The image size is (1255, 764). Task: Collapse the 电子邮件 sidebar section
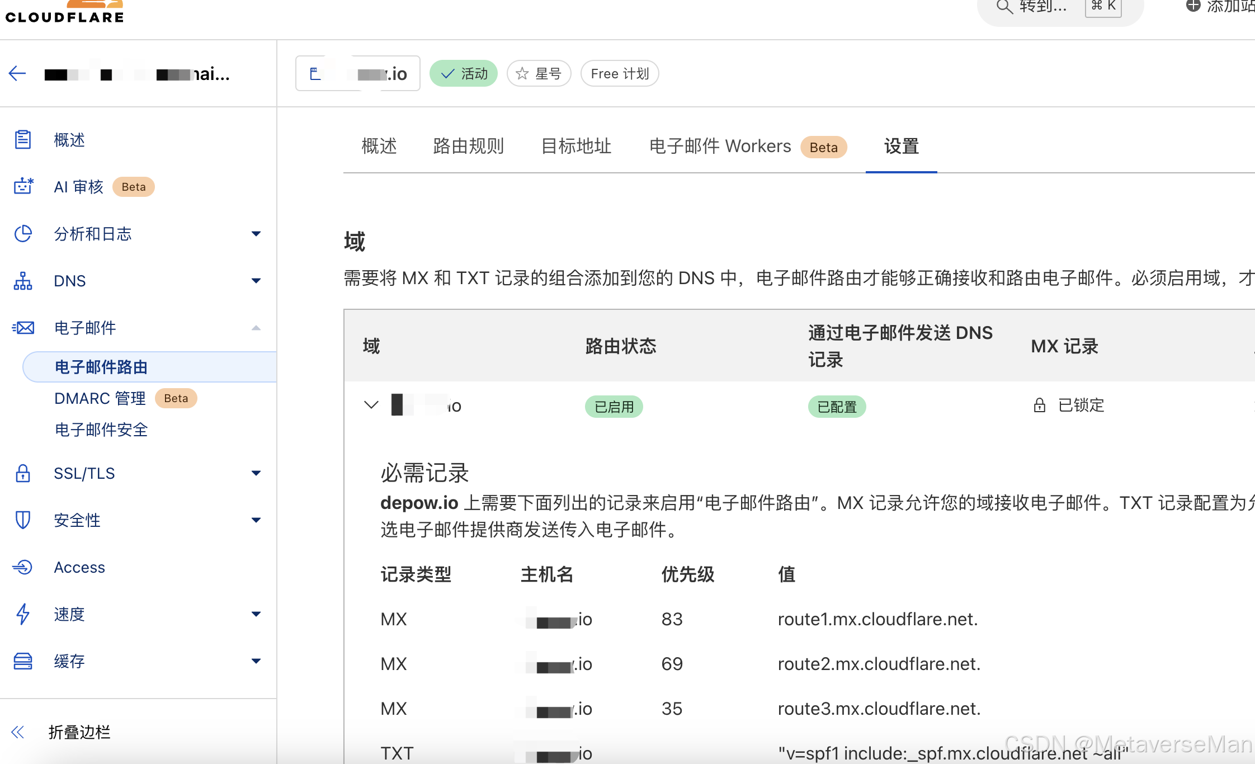[256, 328]
